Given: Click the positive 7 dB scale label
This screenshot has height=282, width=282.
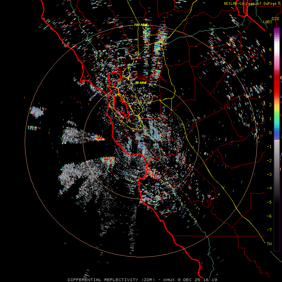Looking at the screenshot, I should click(270, 35).
